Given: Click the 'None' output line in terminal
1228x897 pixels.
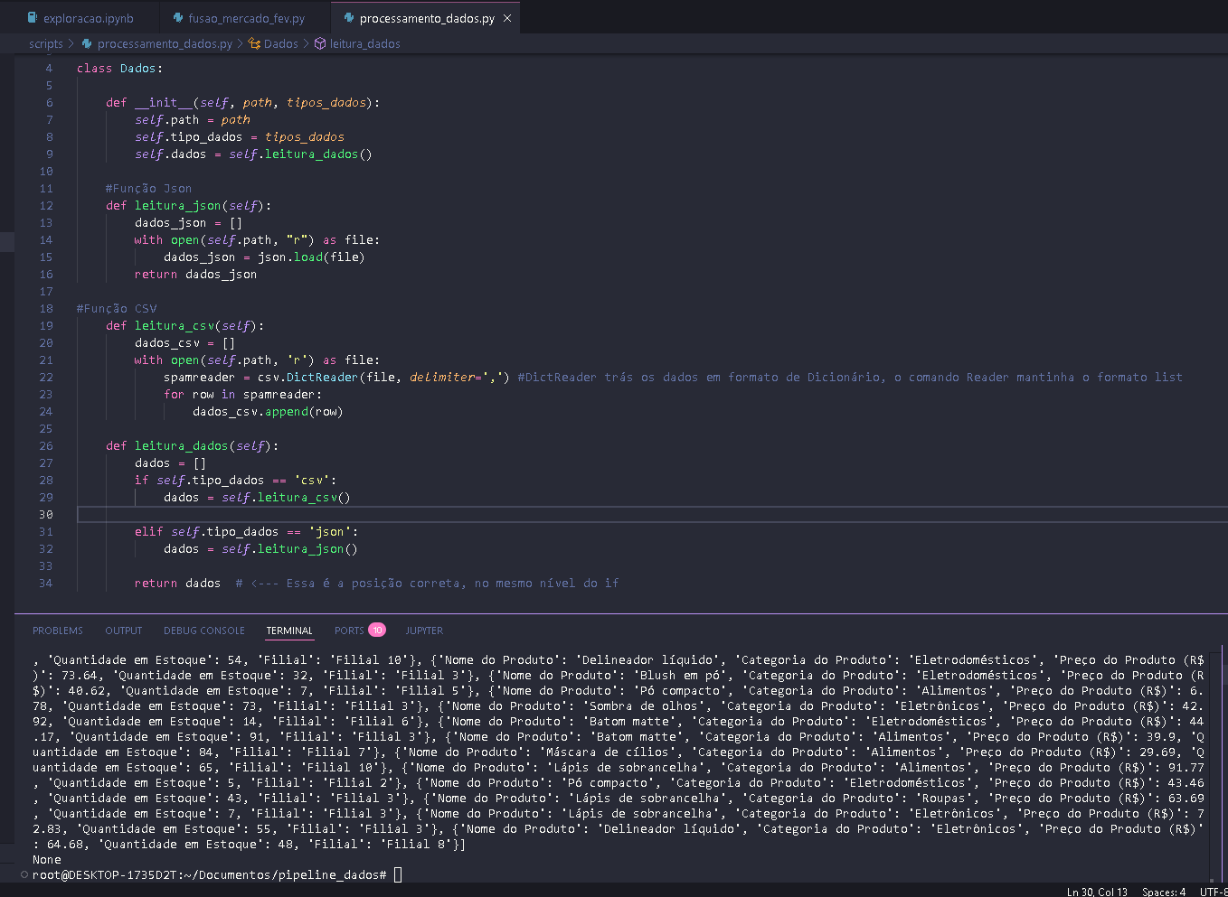Looking at the screenshot, I should point(47,860).
